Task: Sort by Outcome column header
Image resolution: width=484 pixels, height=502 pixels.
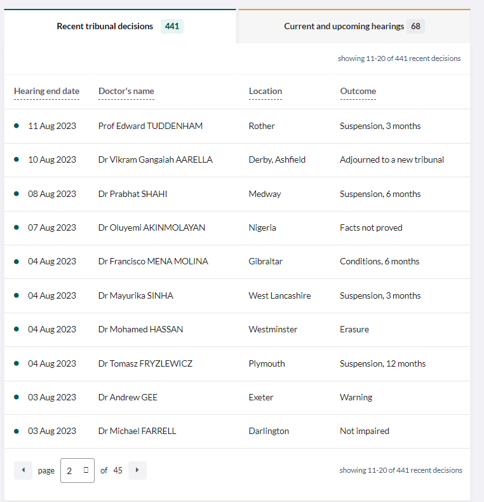Action: (358, 92)
